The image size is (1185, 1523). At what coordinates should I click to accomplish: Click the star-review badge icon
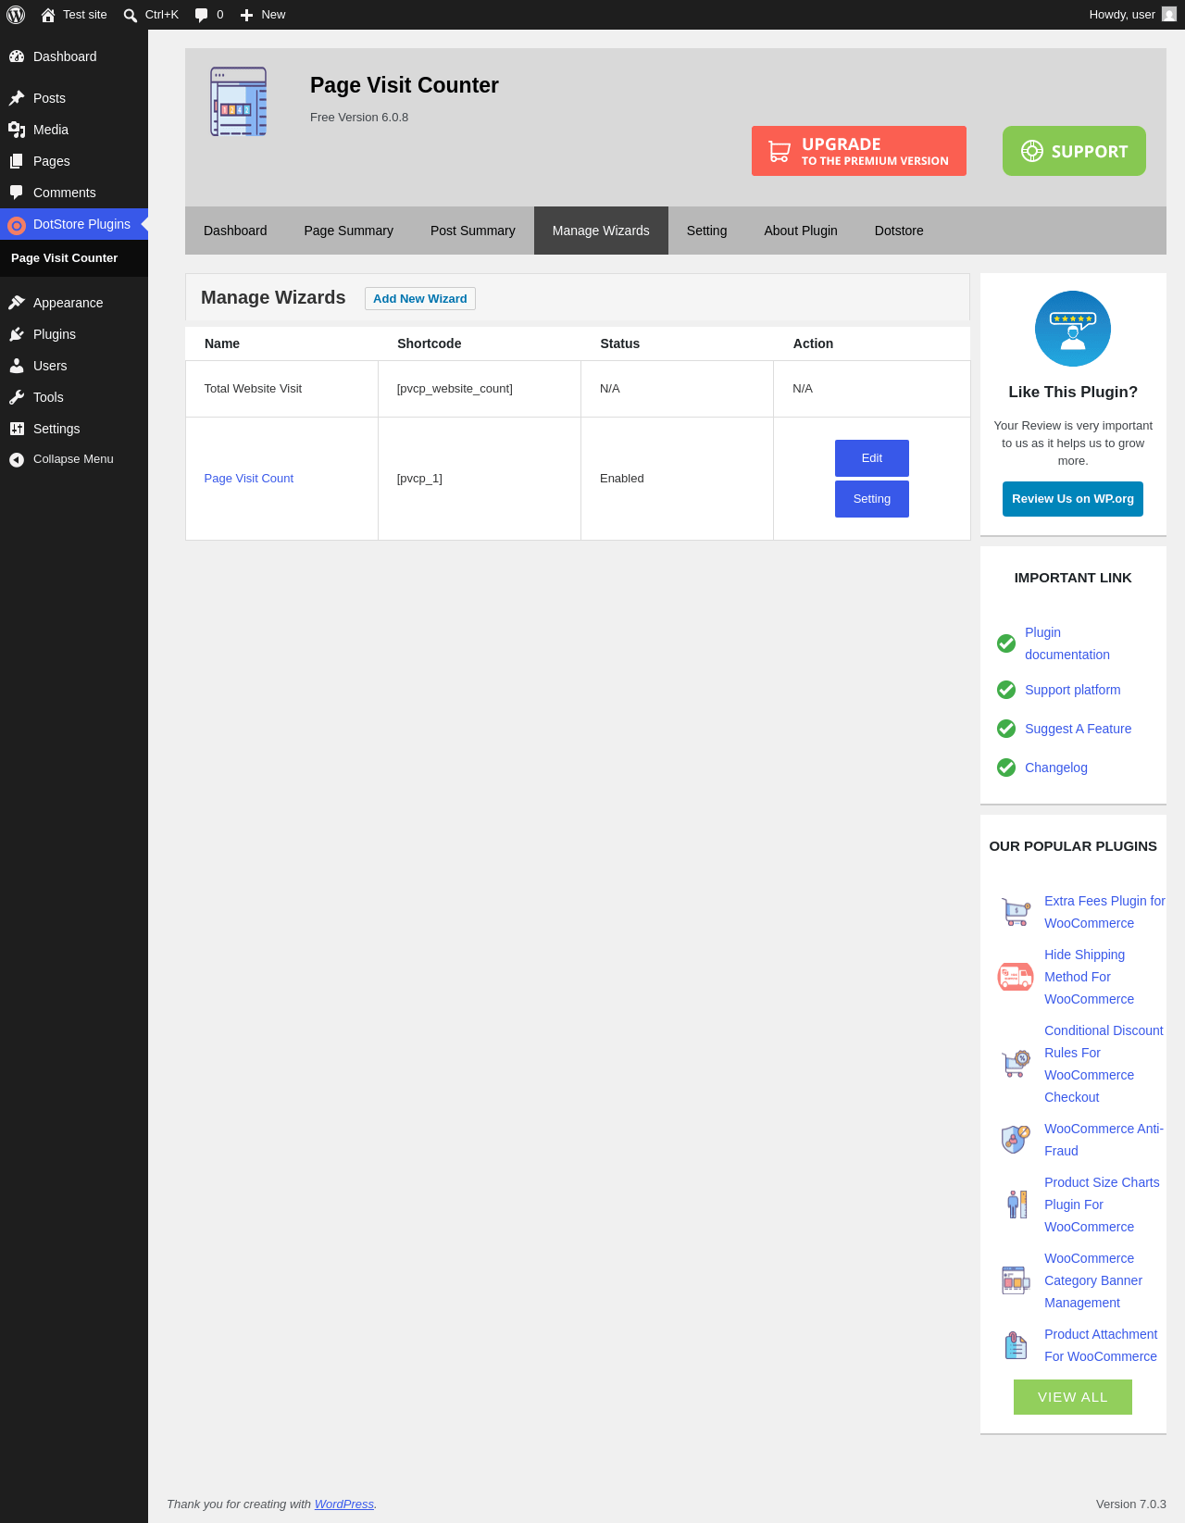pos(1073,329)
